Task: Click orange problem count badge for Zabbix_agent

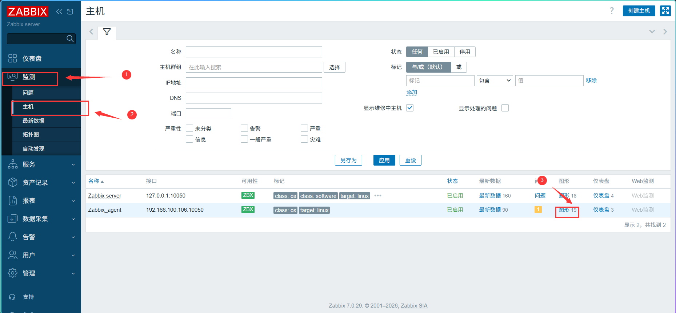Action: pos(538,210)
